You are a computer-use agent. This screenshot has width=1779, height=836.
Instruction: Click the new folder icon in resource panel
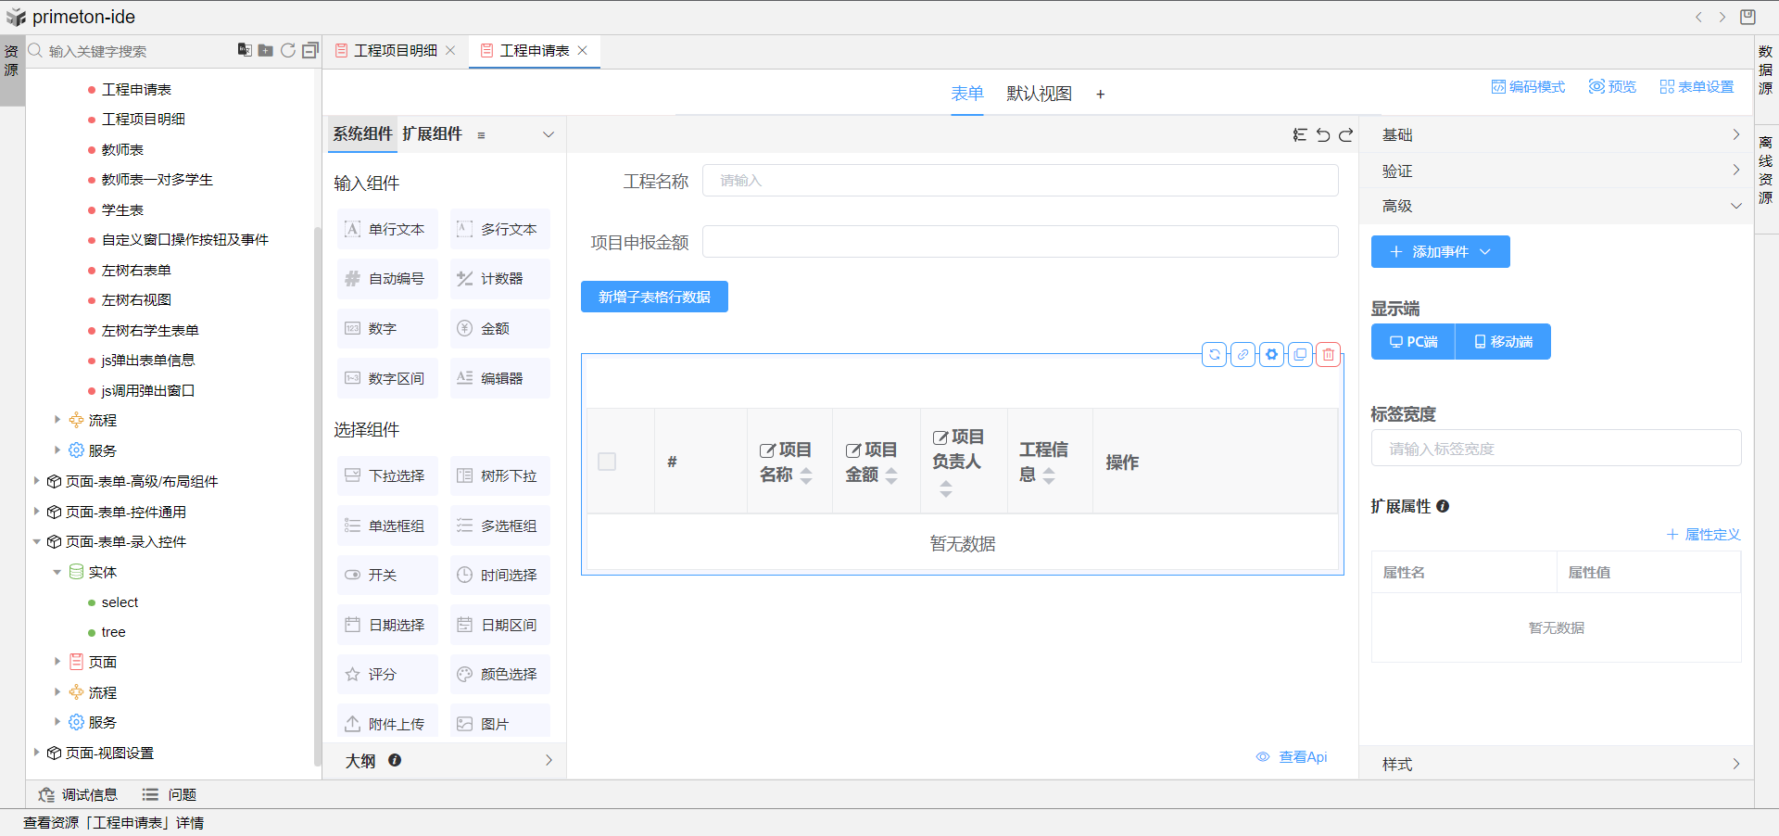tap(266, 50)
